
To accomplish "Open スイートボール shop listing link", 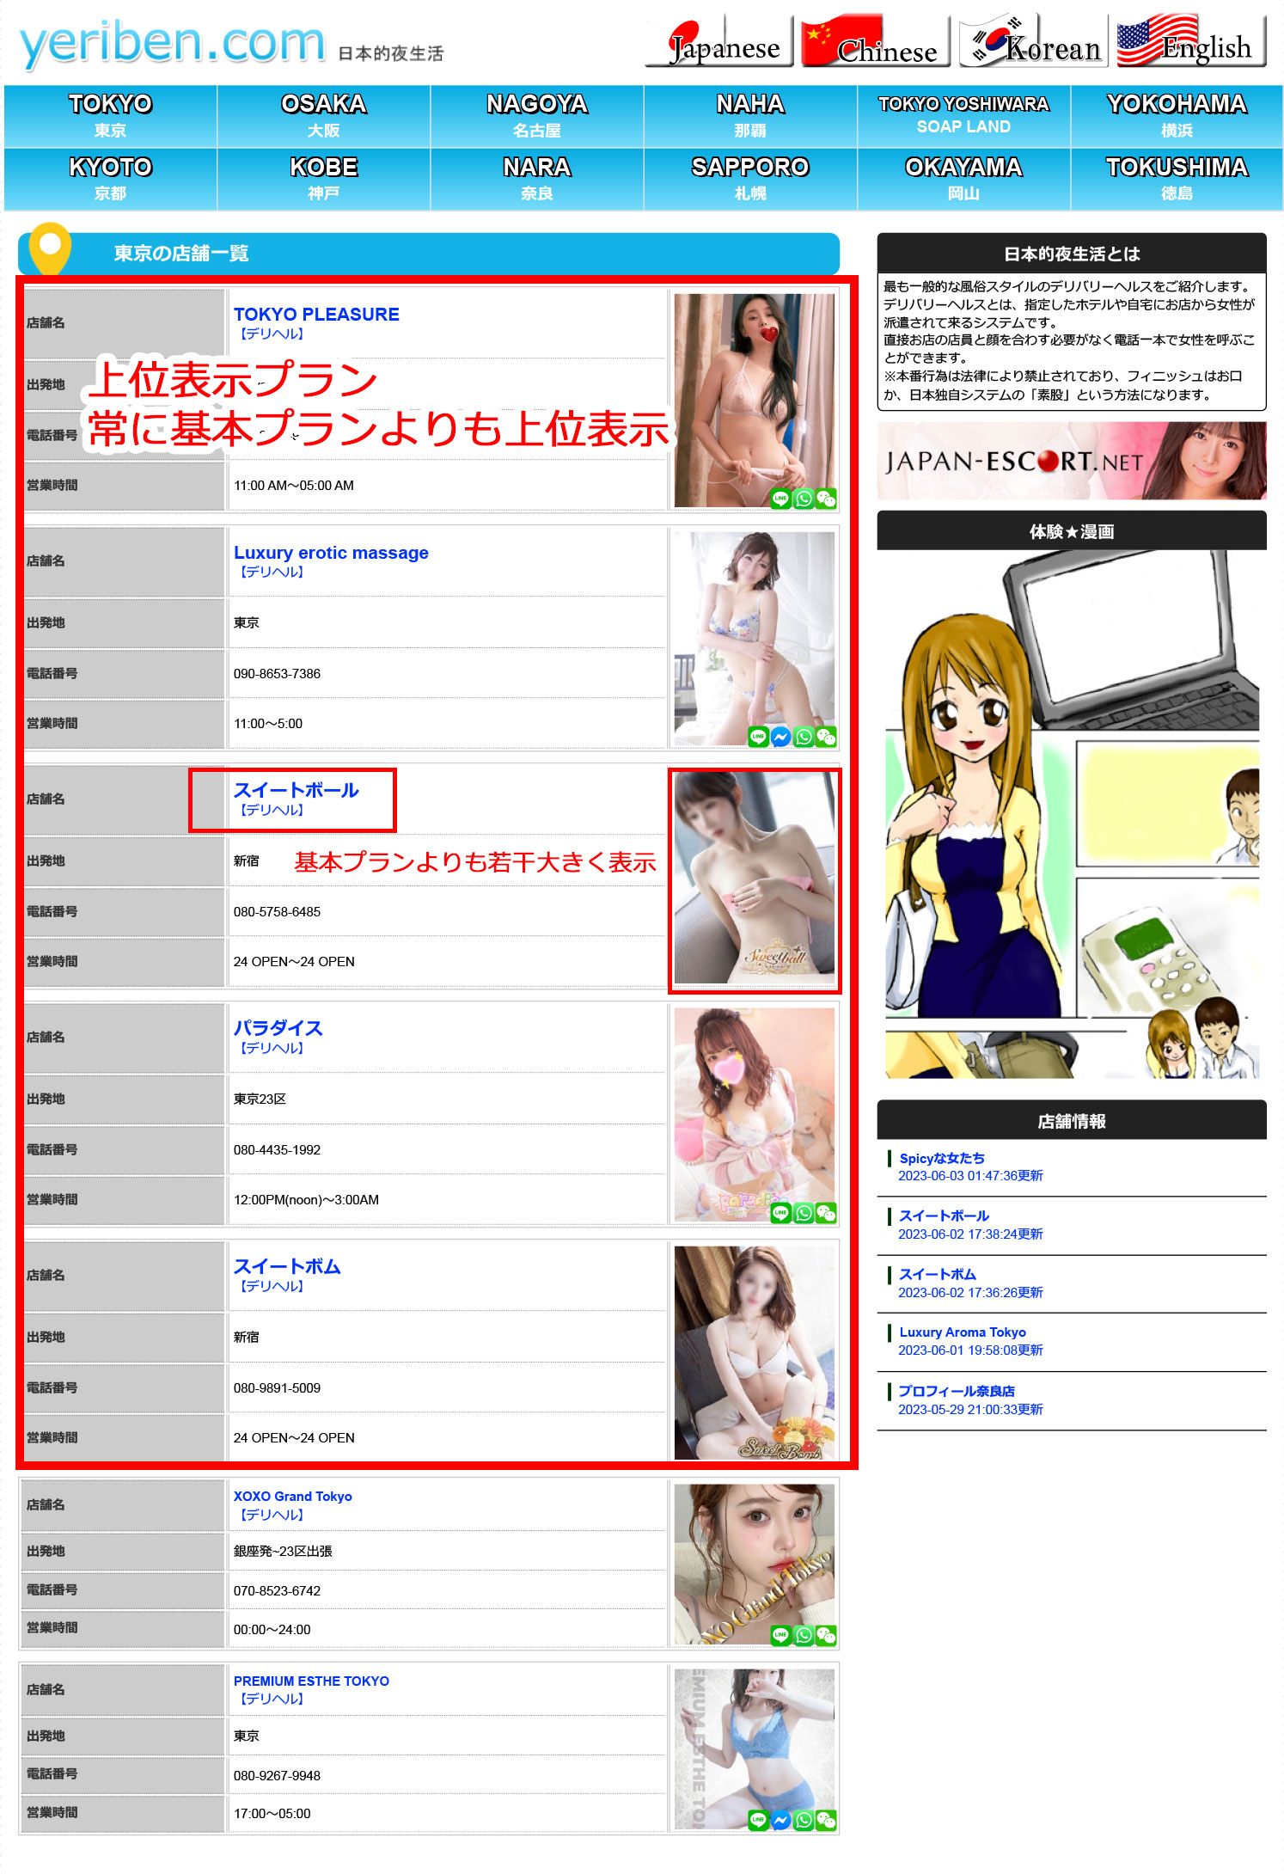I will (x=296, y=791).
